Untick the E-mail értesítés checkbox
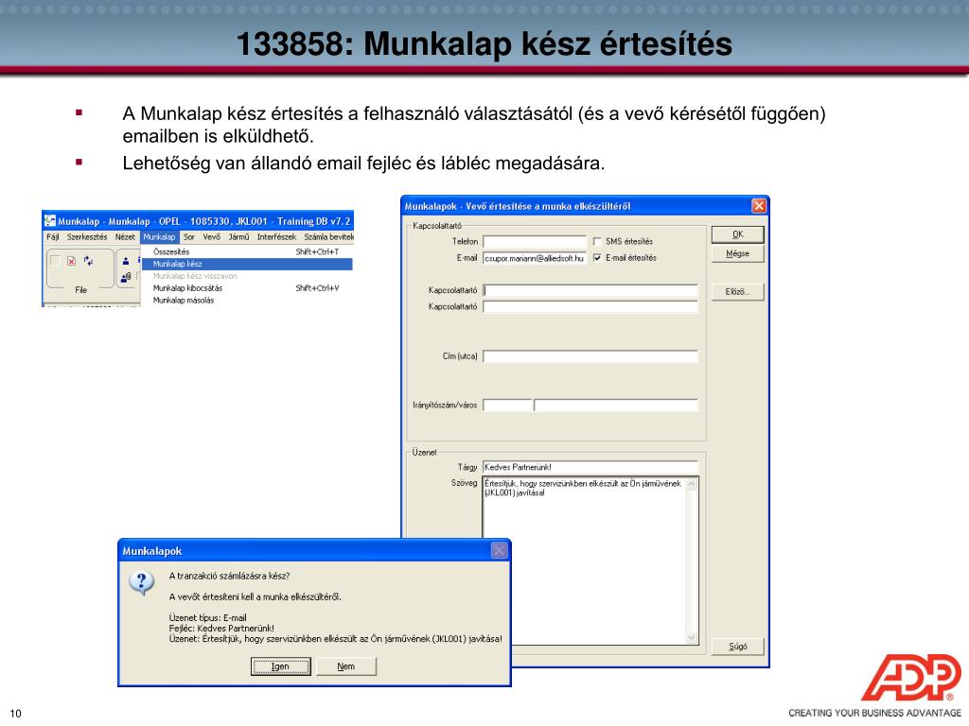This screenshot has width=969, height=726. point(597,258)
